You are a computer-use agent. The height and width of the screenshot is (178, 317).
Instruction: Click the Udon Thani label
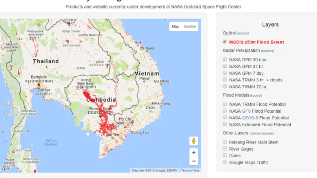point(71,31)
